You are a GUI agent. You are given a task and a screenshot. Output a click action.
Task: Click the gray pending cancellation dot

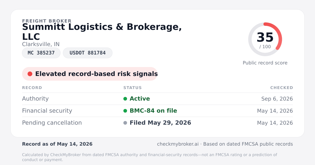click(125, 123)
